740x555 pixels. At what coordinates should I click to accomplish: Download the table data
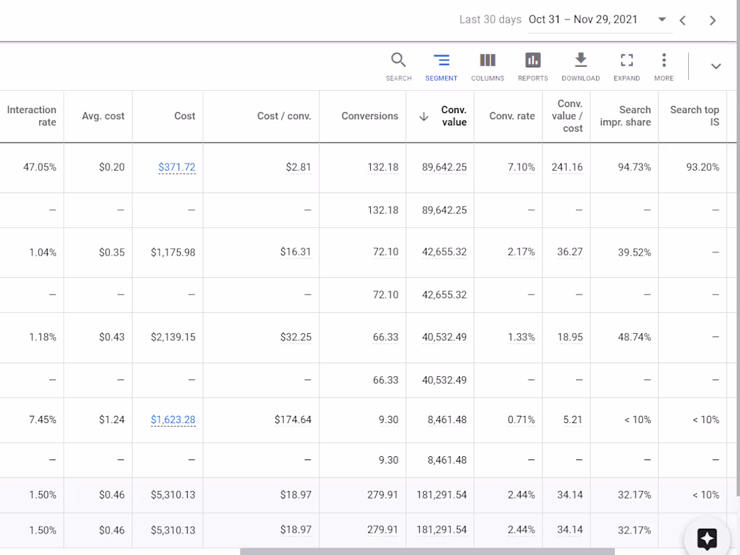tap(581, 67)
